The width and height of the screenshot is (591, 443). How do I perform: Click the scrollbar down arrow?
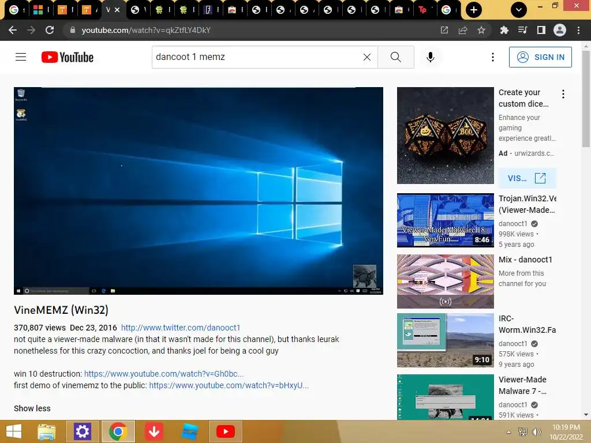click(x=586, y=415)
